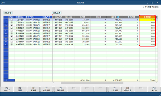Click the 4月15日 payment date cell

click(x=33, y=36)
